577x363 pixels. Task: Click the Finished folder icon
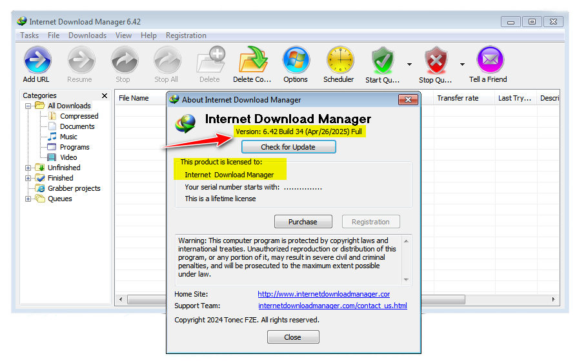pos(40,178)
